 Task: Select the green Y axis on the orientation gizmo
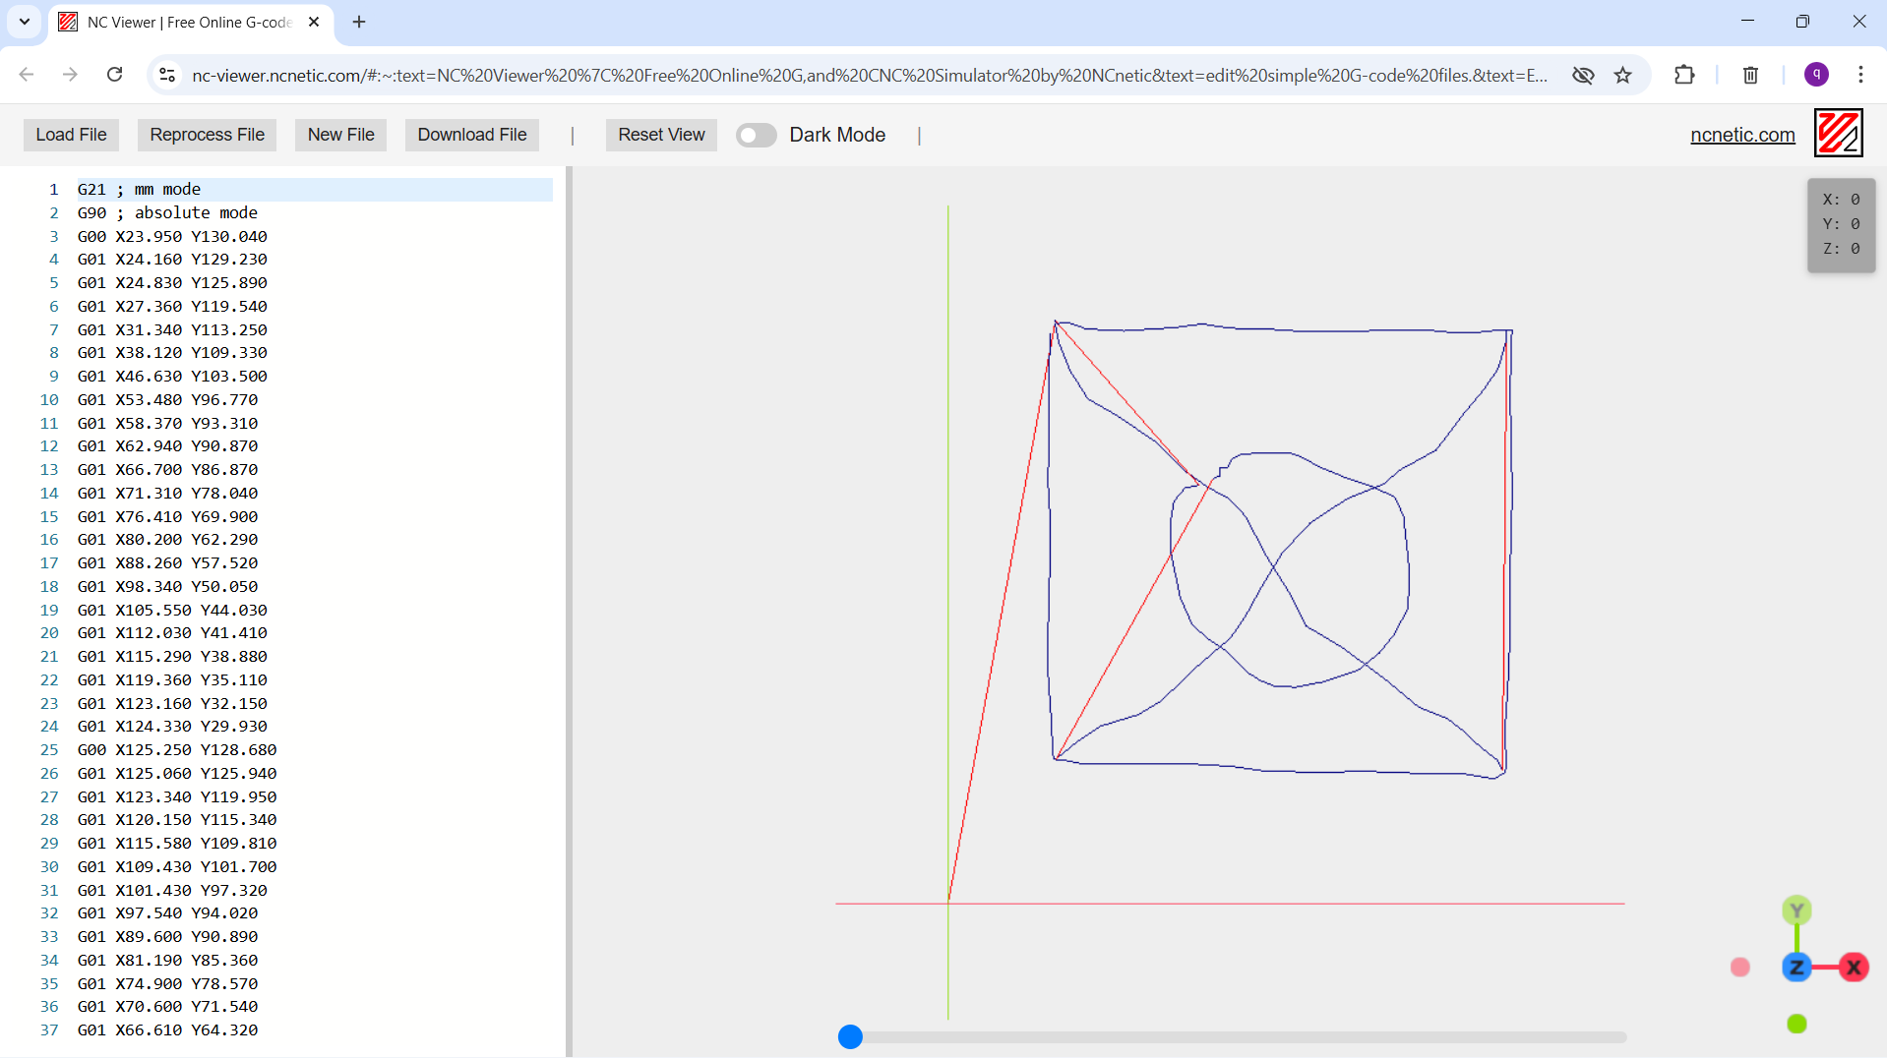point(1796,910)
